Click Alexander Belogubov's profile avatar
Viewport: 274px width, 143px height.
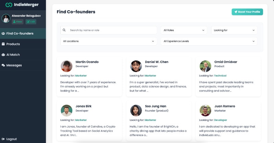point(5,18)
